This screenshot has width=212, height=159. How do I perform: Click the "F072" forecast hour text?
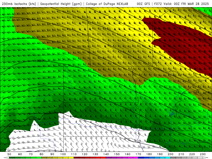coord(158,4)
